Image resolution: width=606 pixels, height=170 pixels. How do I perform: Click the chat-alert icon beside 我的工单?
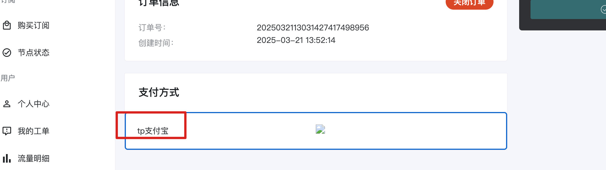(x=7, y=131)
